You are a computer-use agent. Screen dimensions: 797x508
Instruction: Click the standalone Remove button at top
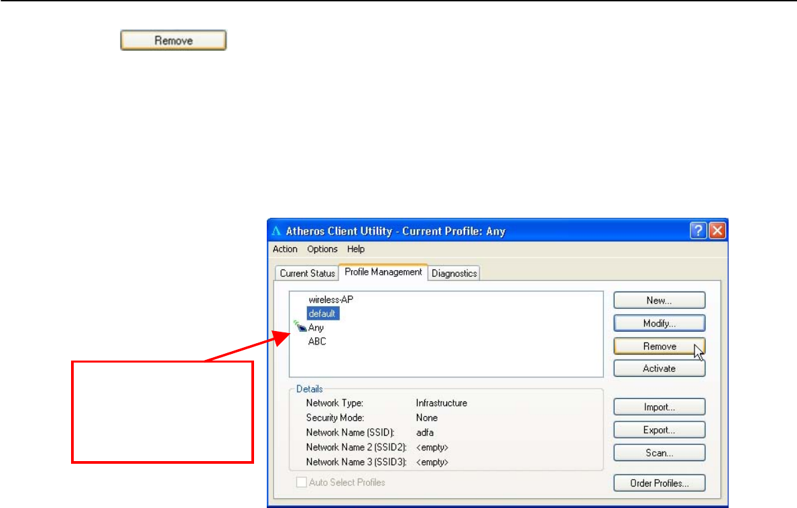click(174, 40)
